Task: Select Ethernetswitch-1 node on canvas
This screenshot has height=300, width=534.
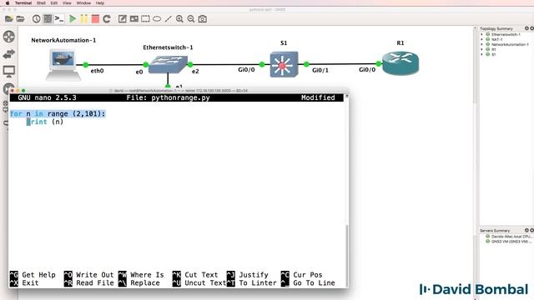Action: point(169,64)
